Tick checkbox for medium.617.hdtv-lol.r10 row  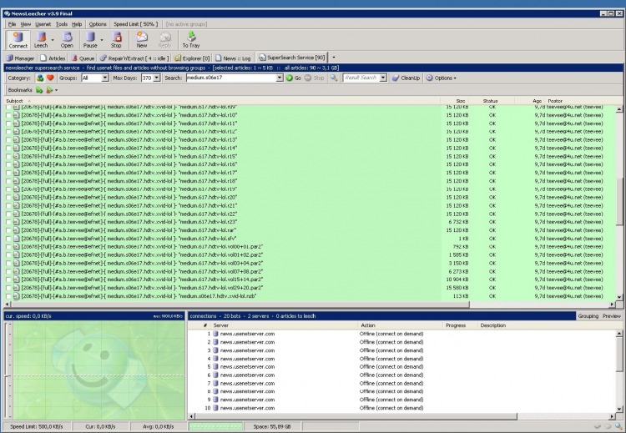[8, 115]
